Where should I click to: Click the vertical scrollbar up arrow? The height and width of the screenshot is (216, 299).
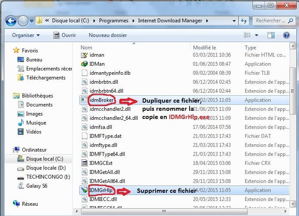[293, 46]
